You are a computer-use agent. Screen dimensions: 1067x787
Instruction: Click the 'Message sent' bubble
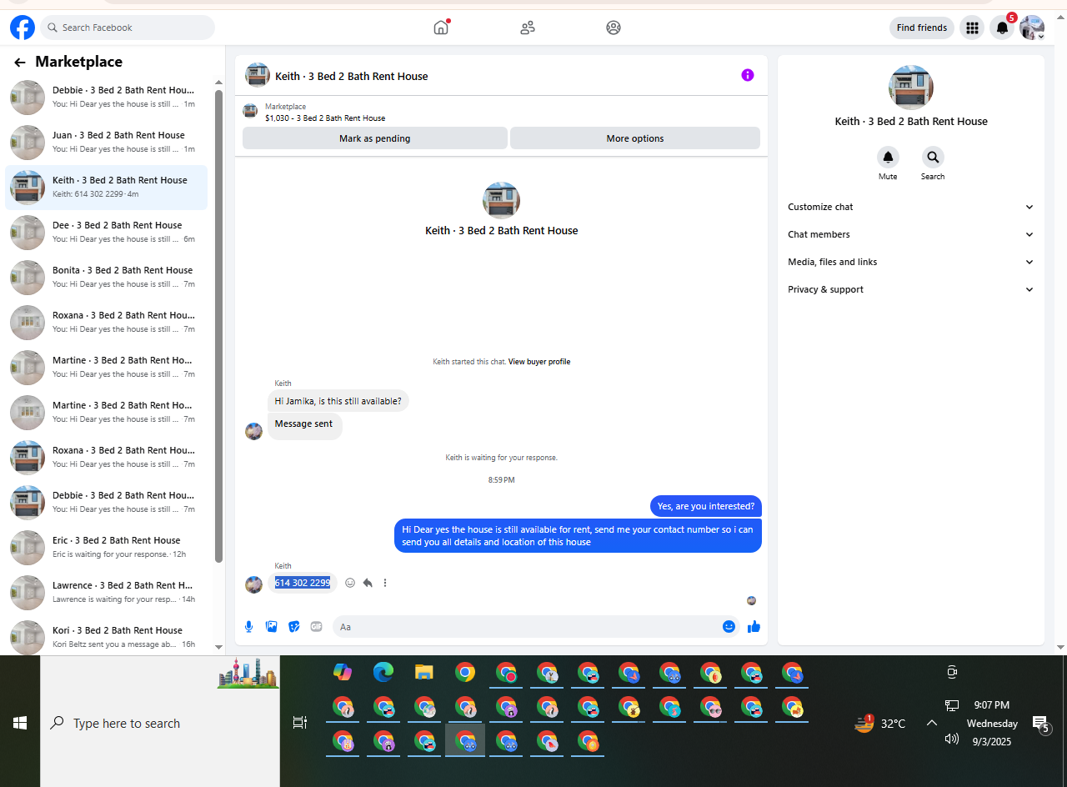point(304,425)
